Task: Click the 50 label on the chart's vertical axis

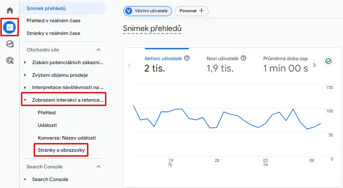Action: click(331, 135)
